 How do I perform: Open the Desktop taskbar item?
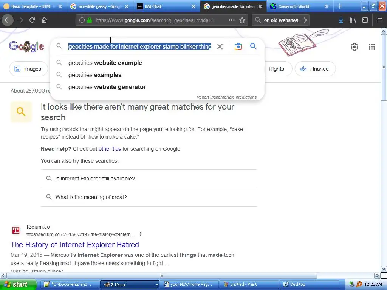309,284
